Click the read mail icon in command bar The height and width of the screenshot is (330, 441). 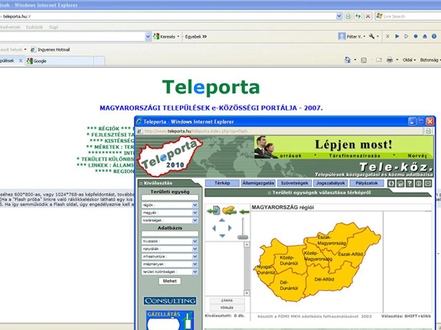click(x=379, y=60)
